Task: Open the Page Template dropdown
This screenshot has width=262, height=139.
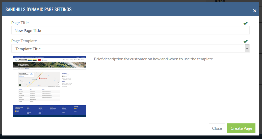Action: (x=130, y=49)
